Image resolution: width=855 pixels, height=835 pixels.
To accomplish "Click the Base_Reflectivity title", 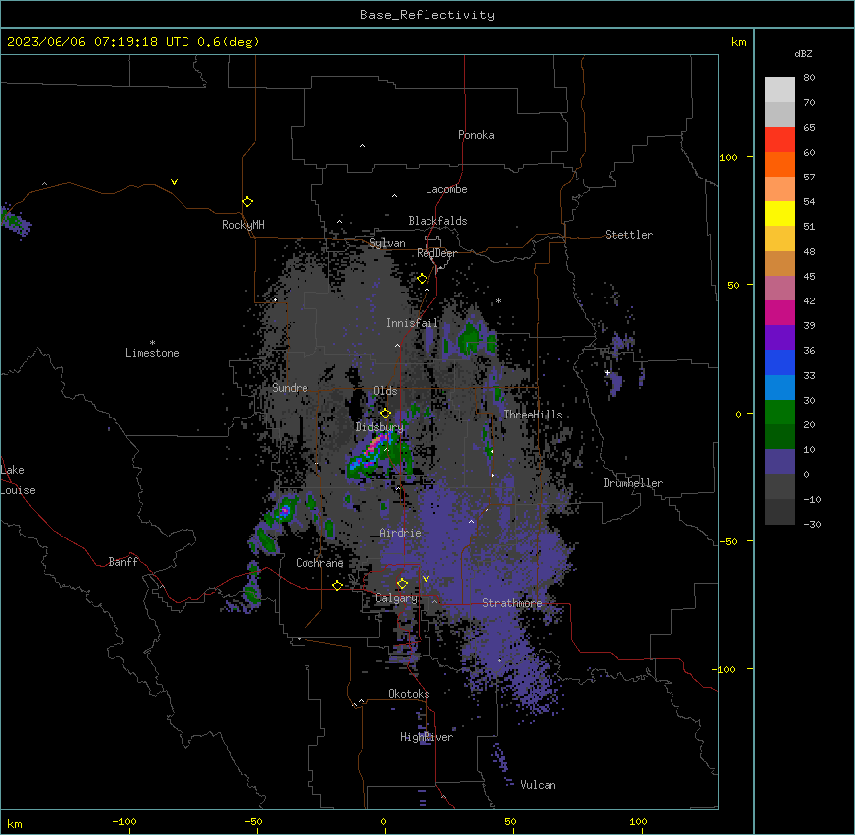I will click(427, 15).
